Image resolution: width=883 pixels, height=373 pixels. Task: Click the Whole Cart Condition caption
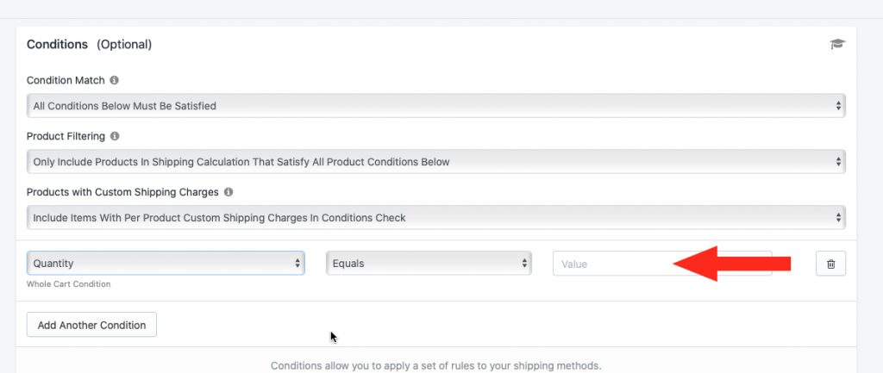click(x=68, y=284)
